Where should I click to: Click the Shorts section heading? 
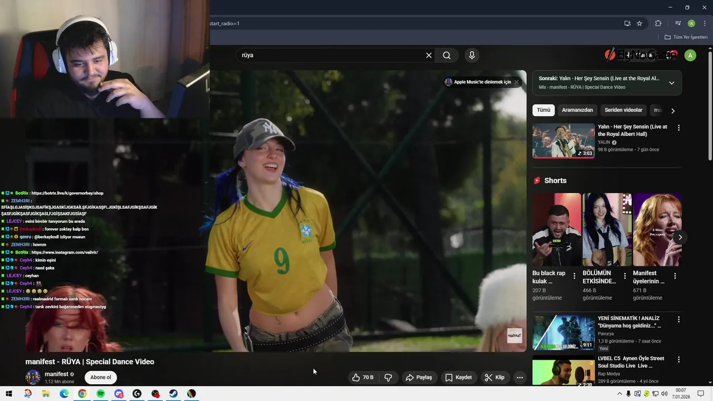[x=555, y=180]
